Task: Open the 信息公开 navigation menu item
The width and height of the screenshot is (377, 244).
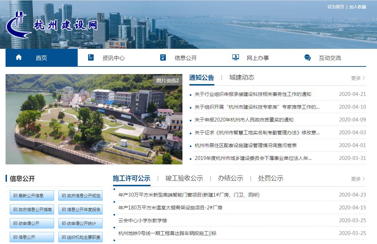Action: [x=186, y=58]
